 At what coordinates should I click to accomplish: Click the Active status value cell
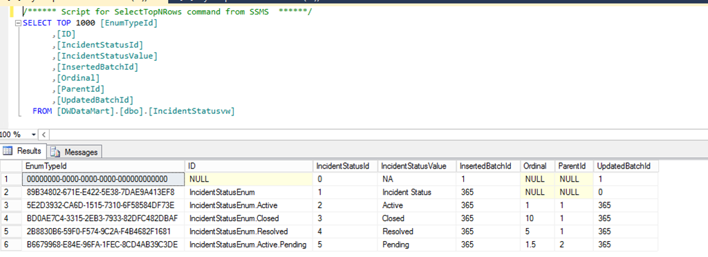click(x=417, y=205)
